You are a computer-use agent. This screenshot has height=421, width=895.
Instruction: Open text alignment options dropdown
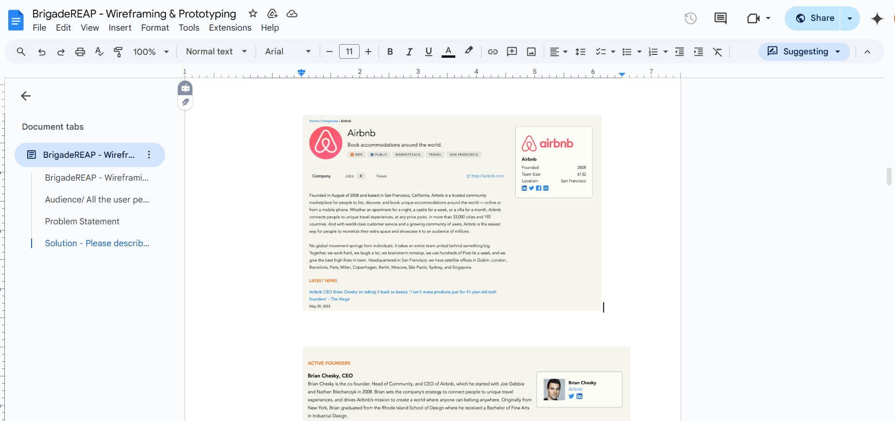click(x=558, y=51)
